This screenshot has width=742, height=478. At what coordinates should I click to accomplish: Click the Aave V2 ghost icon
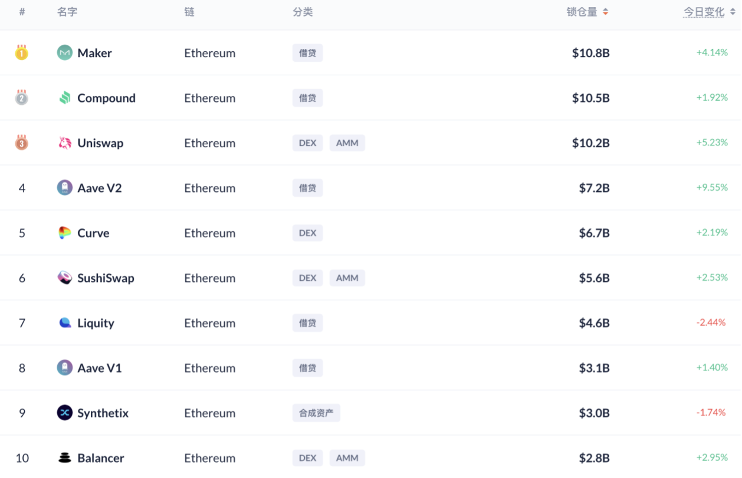click(x=64, y=188)
